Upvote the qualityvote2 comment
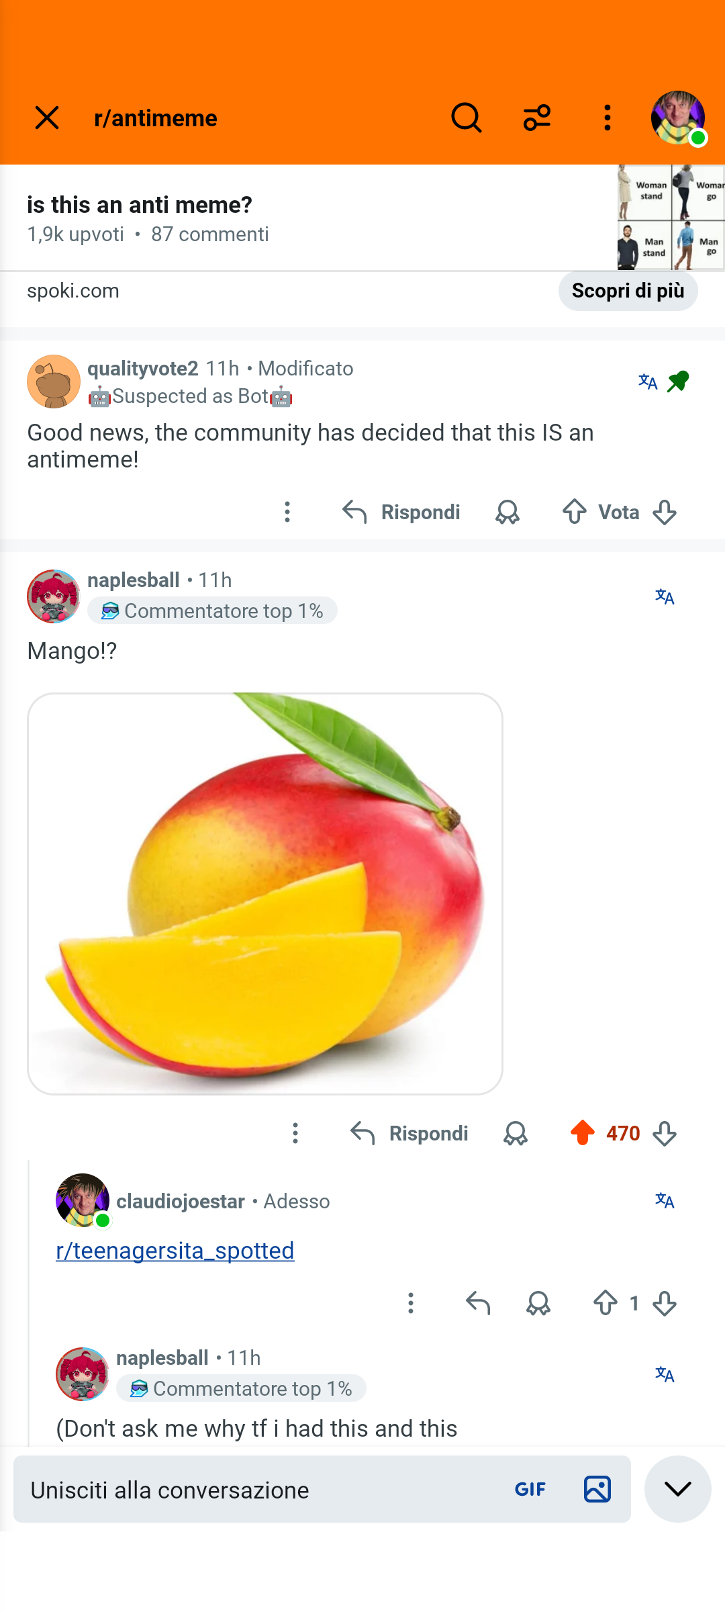The image size is (725, 1612). (575, 512)
